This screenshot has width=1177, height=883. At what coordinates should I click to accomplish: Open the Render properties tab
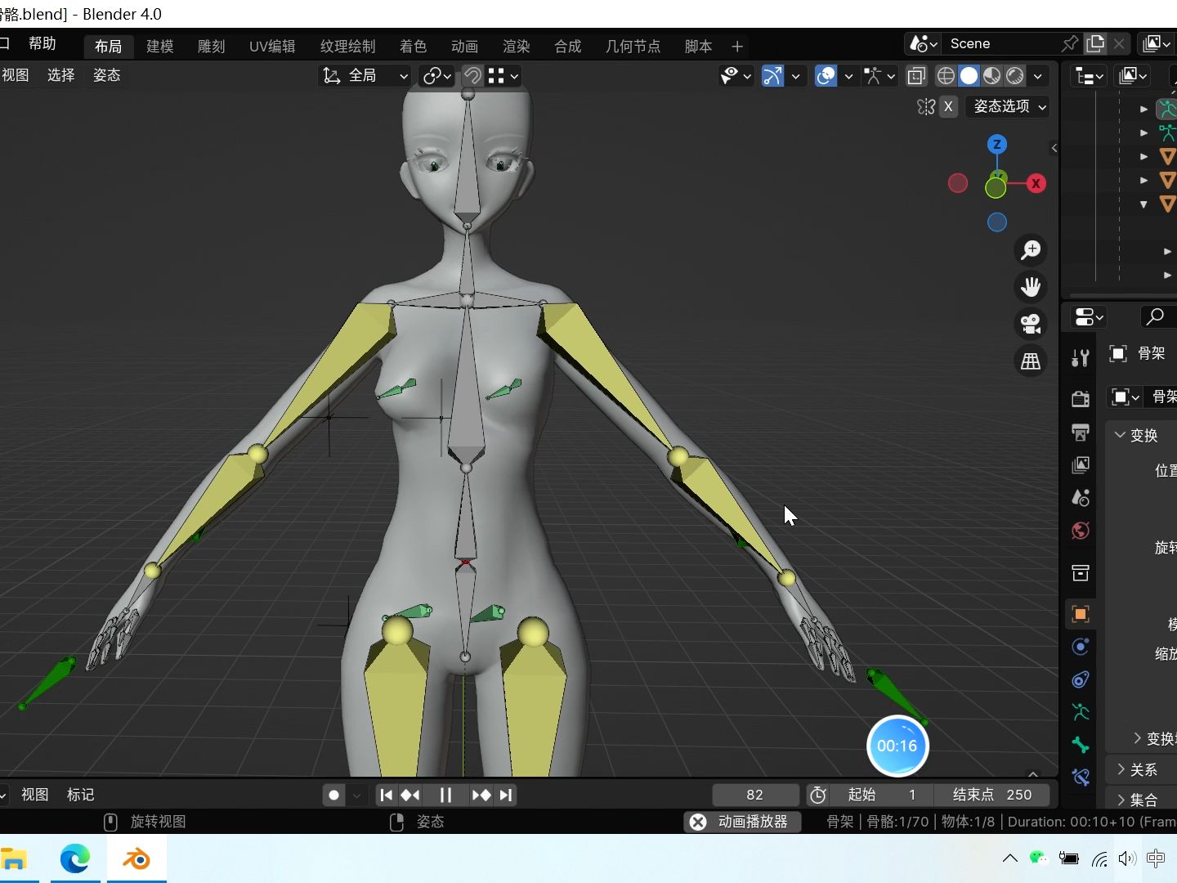[x=1081, y=398]
